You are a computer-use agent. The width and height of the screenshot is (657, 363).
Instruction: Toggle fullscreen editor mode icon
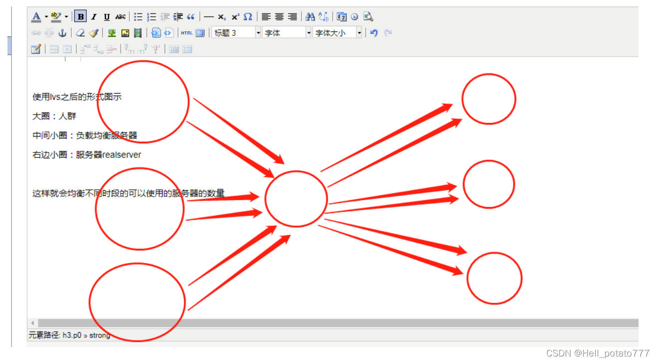[200, 33]
